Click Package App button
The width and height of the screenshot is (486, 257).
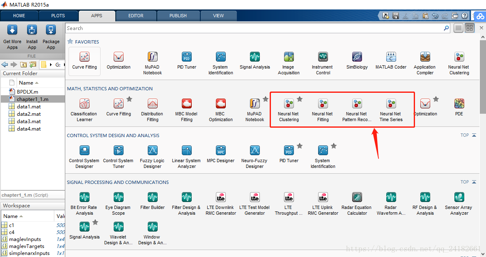(x=51, y=37)
